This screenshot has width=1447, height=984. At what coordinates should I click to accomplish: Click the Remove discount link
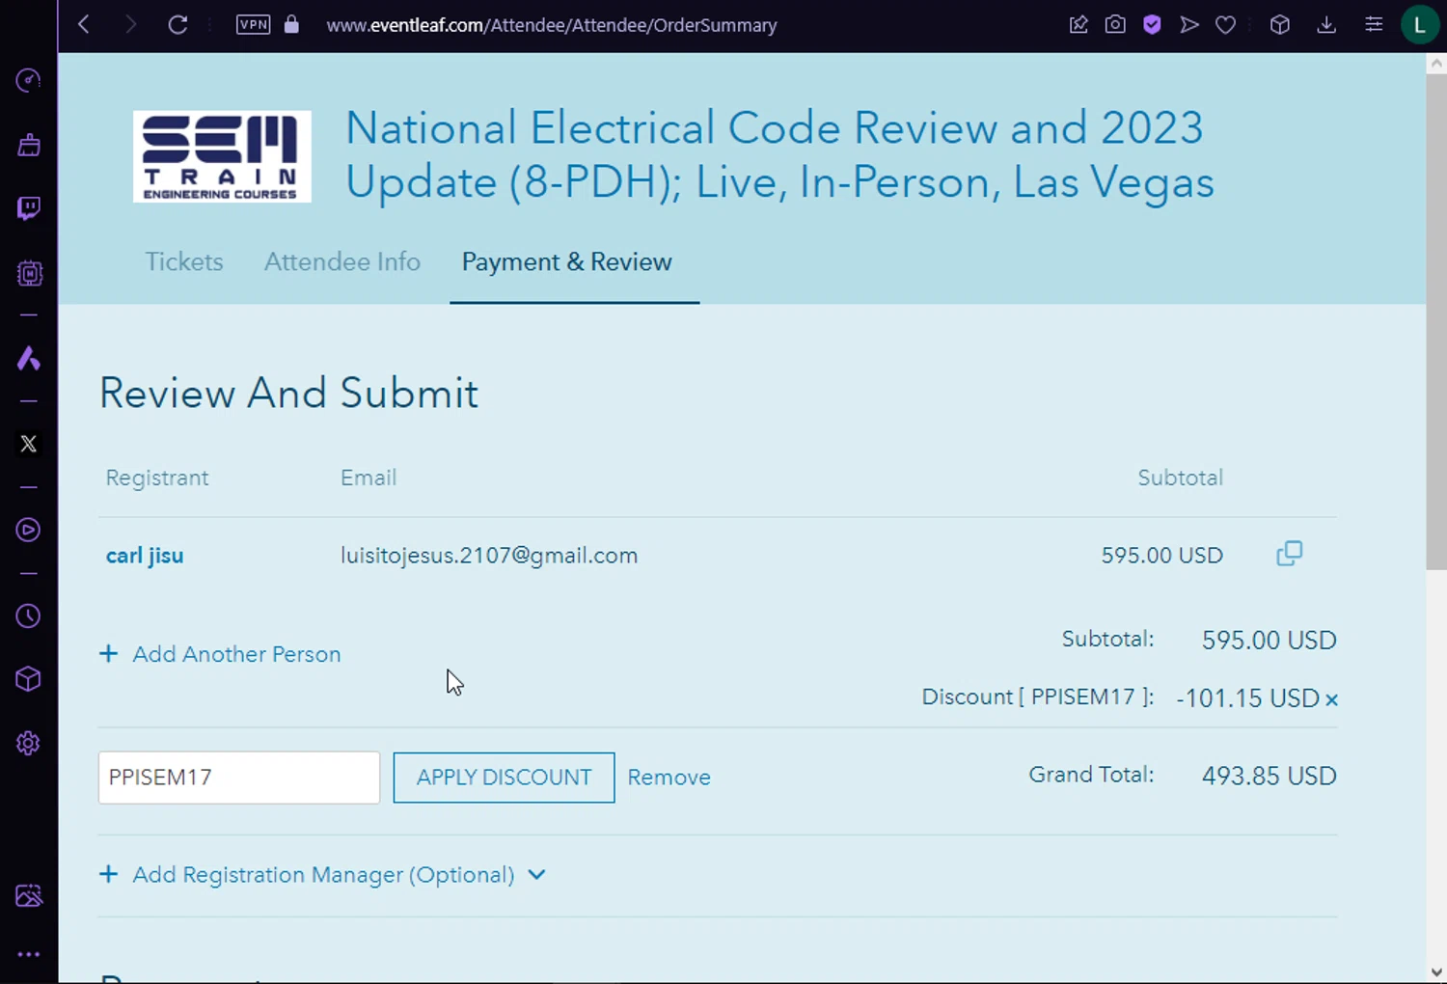tap(669, 778)
